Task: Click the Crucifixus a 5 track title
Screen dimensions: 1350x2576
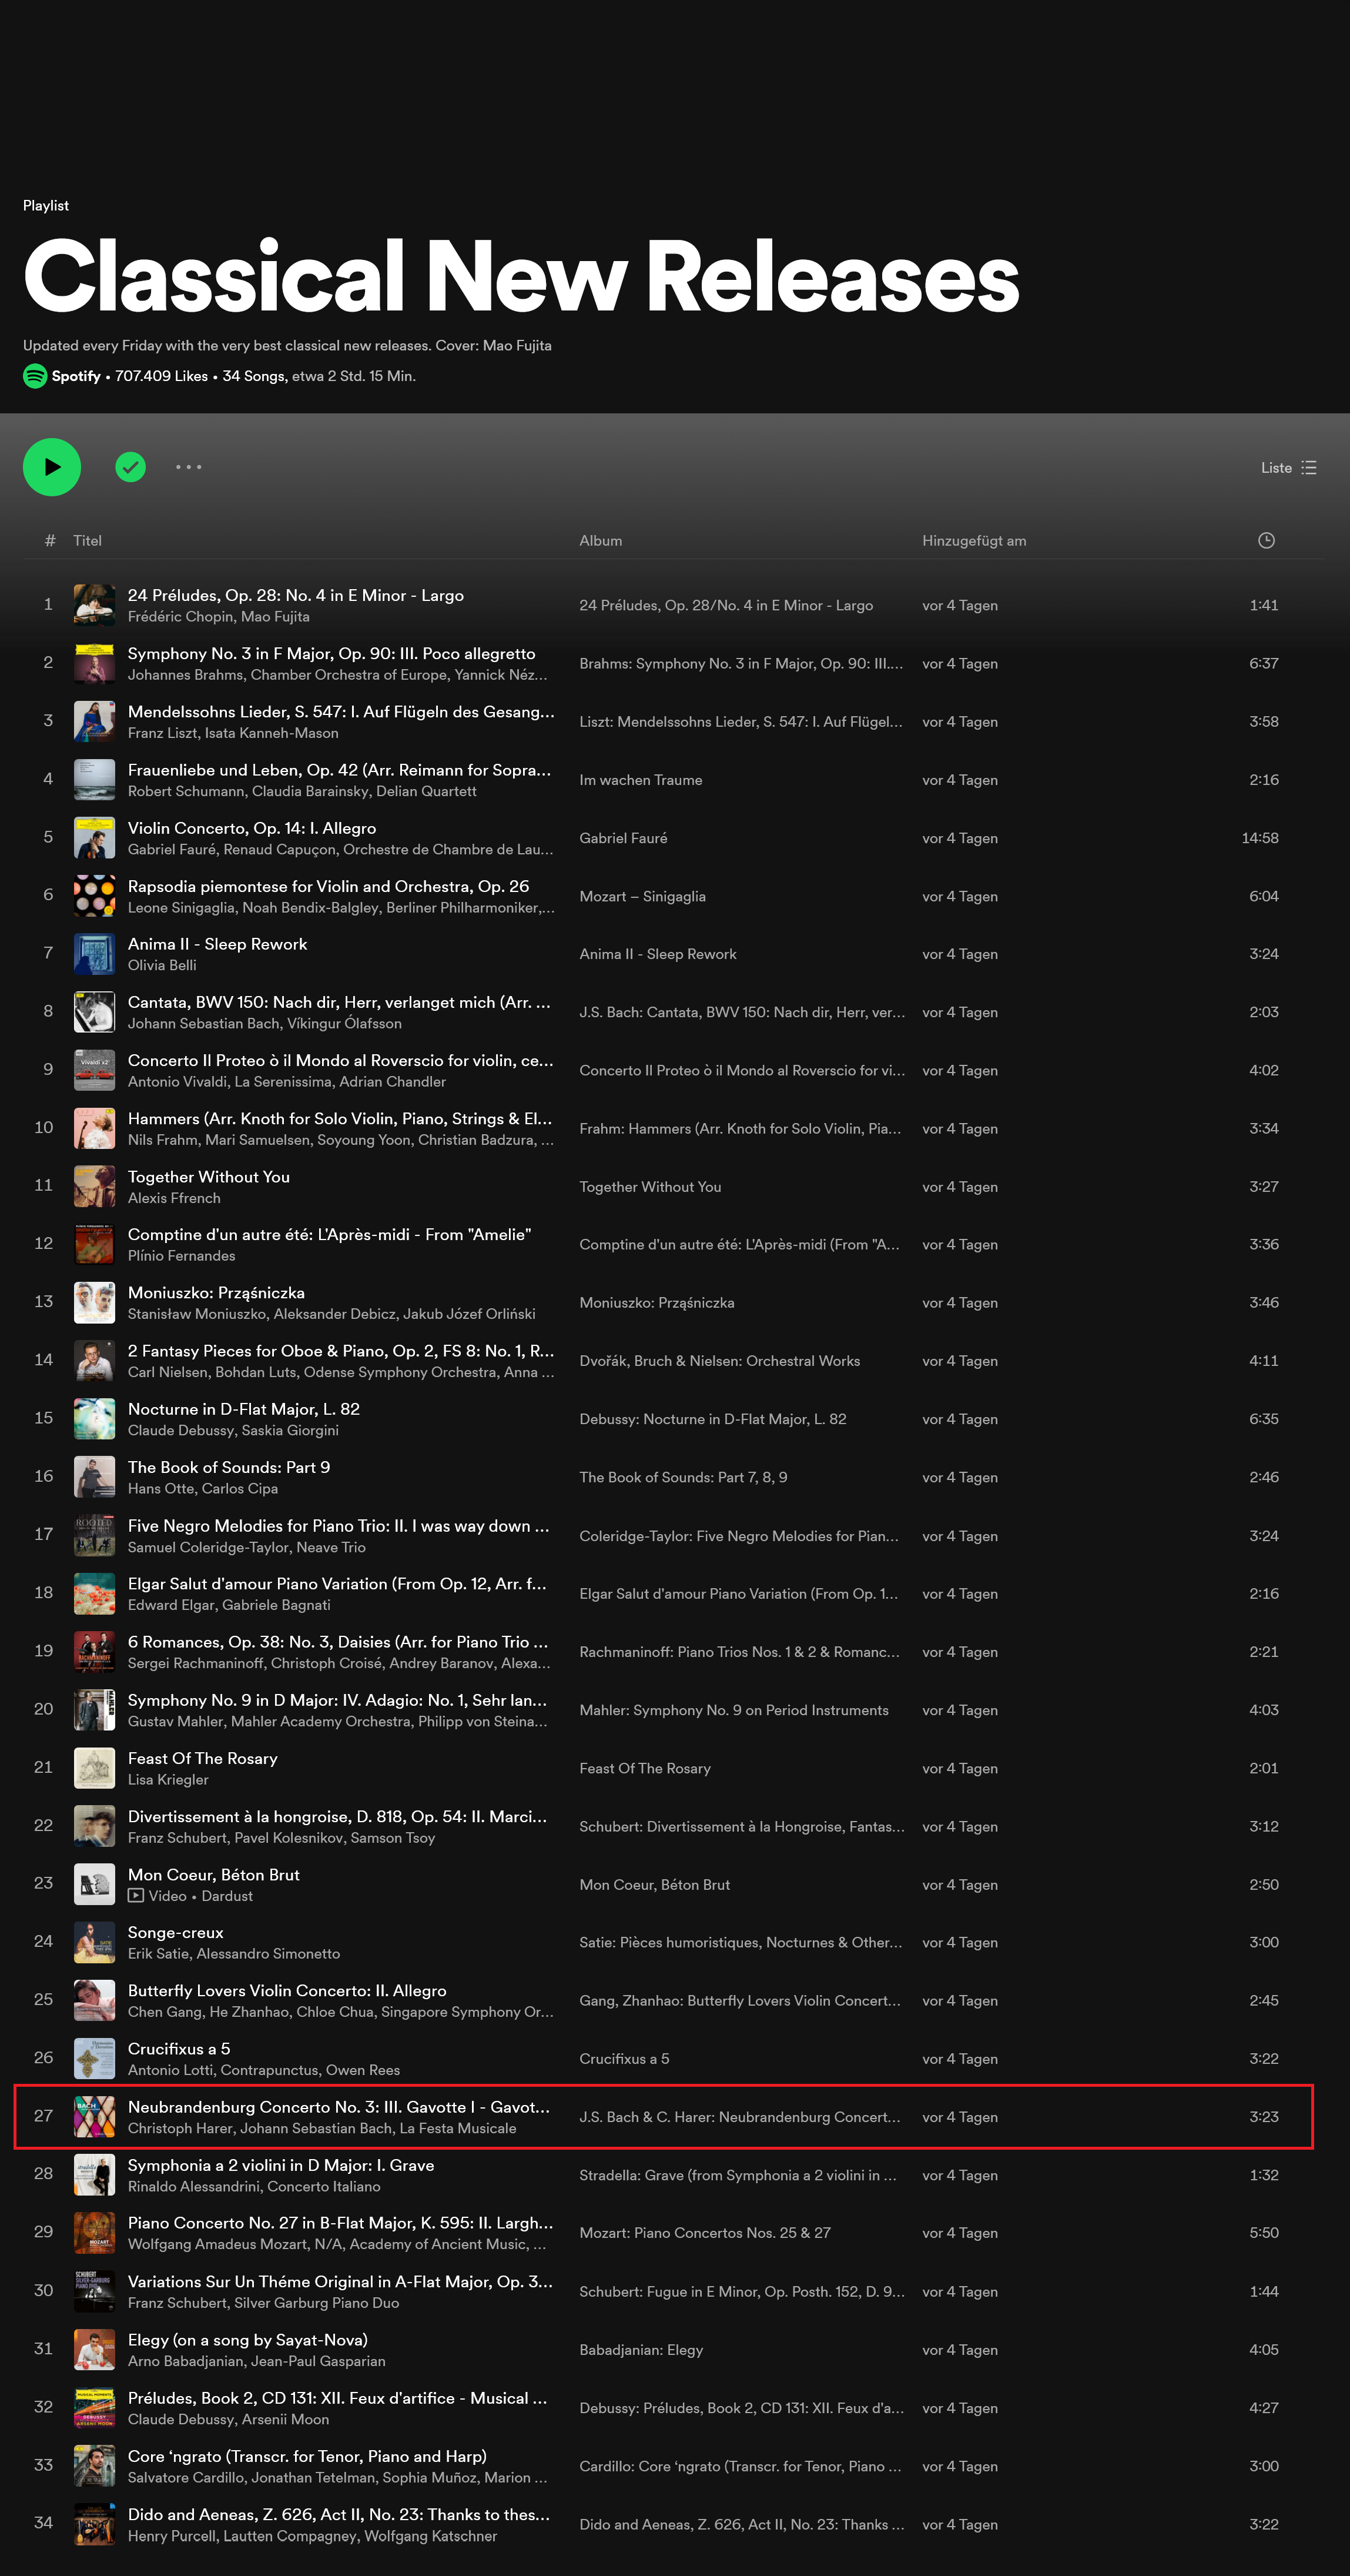Action: point(179,2049)
